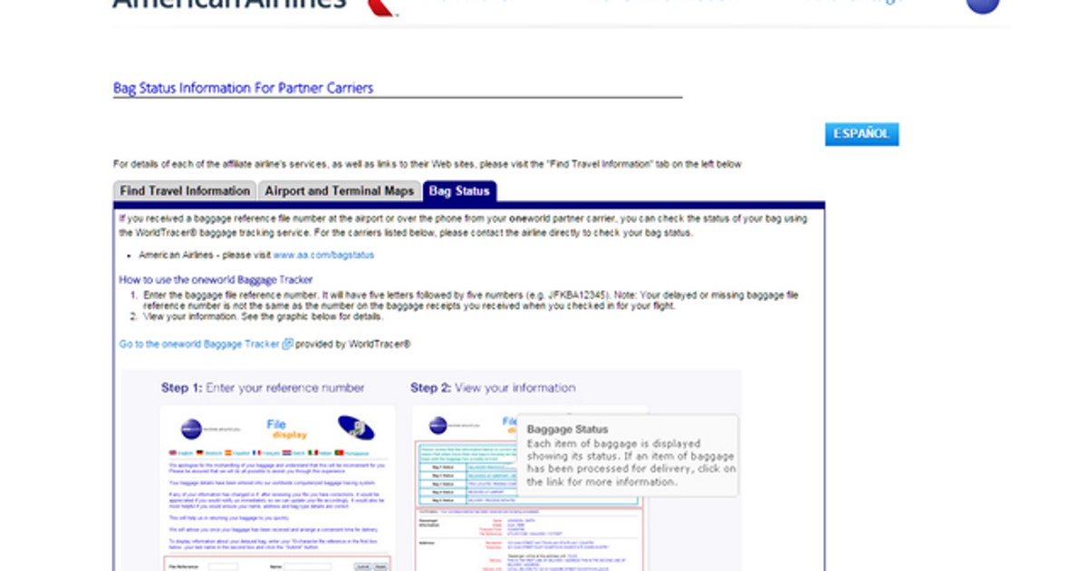Click the 'How to use the oneworld Baggage Tracker' heading
Image resolution: width=1087 pixels, height=571 pixels.
tap(216, 280)
